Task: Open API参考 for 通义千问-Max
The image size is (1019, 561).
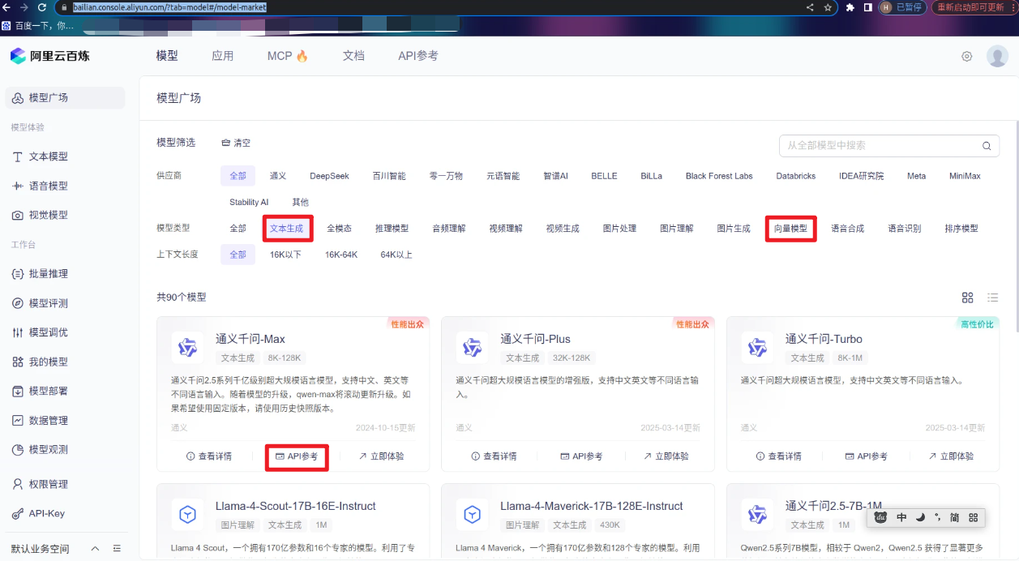Action: (x=297, y=456)
